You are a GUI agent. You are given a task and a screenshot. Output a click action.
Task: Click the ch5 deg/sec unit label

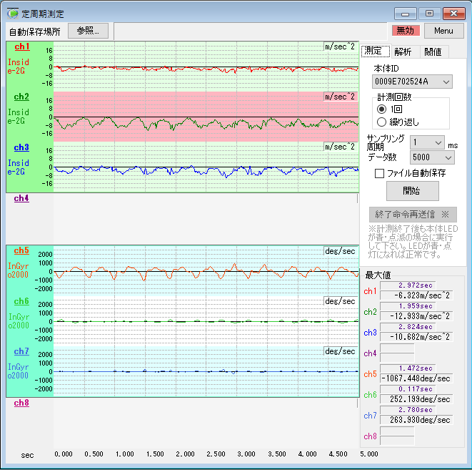point(340,251)
